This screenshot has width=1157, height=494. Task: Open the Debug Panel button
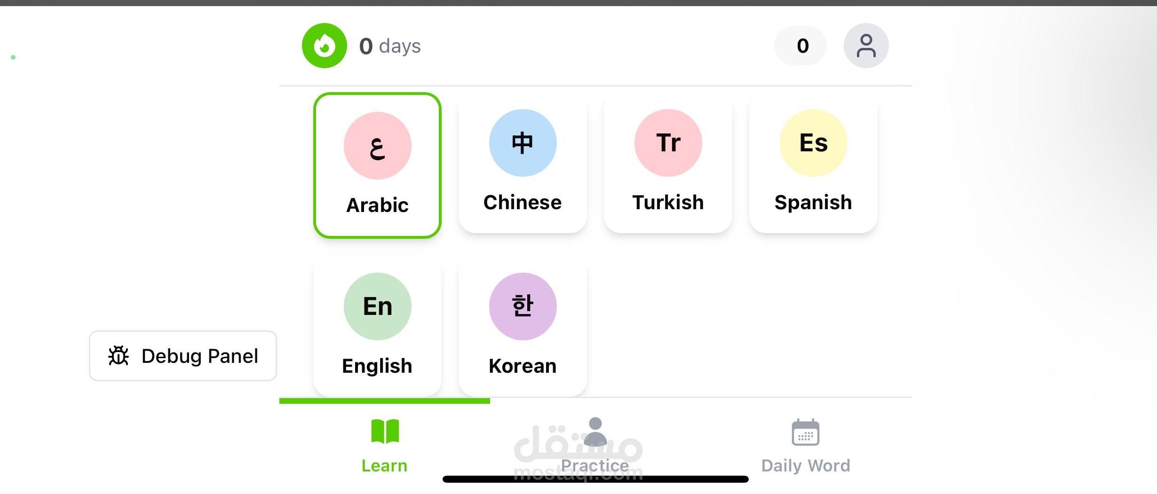point(183,356)
